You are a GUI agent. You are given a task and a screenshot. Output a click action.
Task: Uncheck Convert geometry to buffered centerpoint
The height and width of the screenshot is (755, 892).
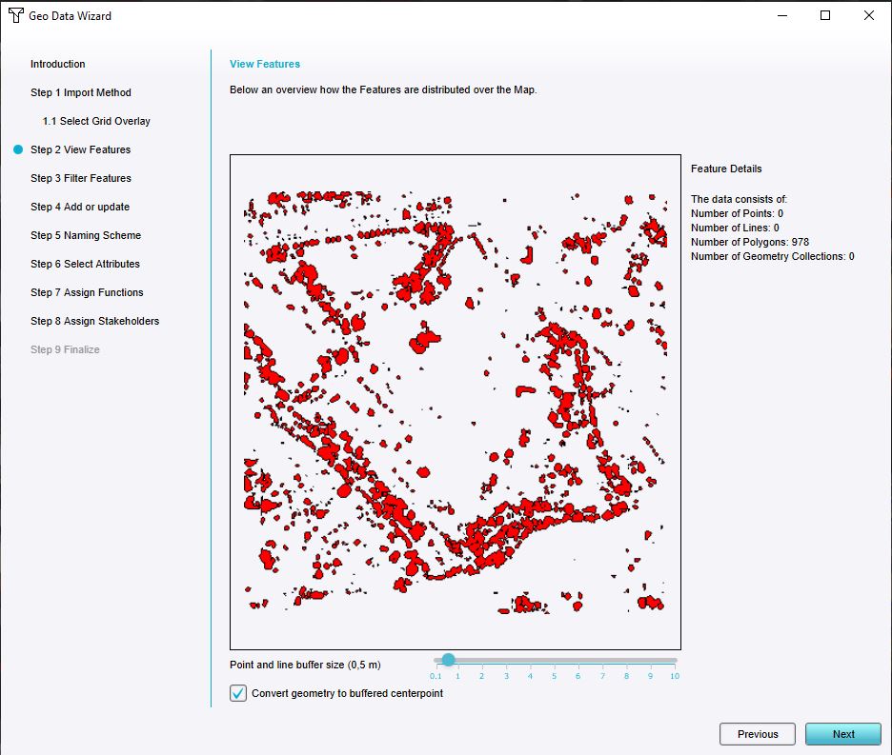click(237, 693)
